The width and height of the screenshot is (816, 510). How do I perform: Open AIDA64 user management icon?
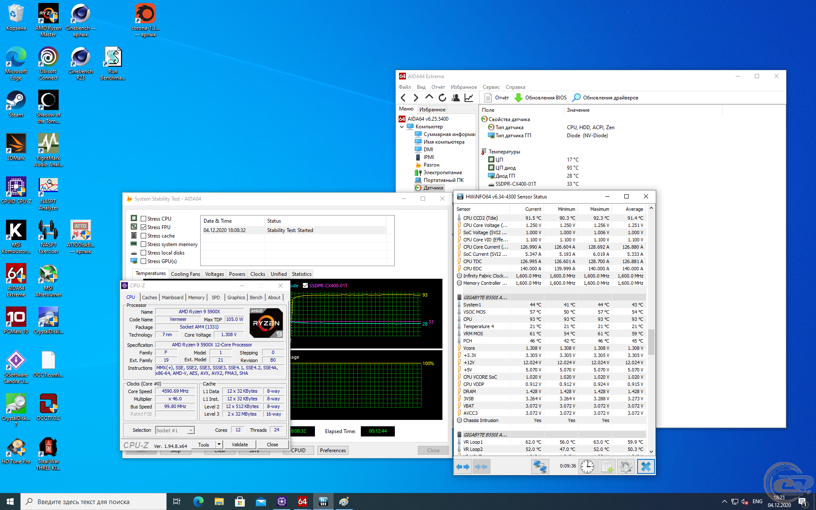pos(456,98)
